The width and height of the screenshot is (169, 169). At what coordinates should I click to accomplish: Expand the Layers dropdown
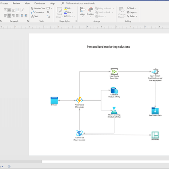click(x=137, y=12)
